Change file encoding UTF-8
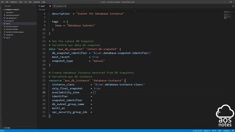The height and width of the screenshot is (132, 235). pyautogui.click(x=214, y=131)
